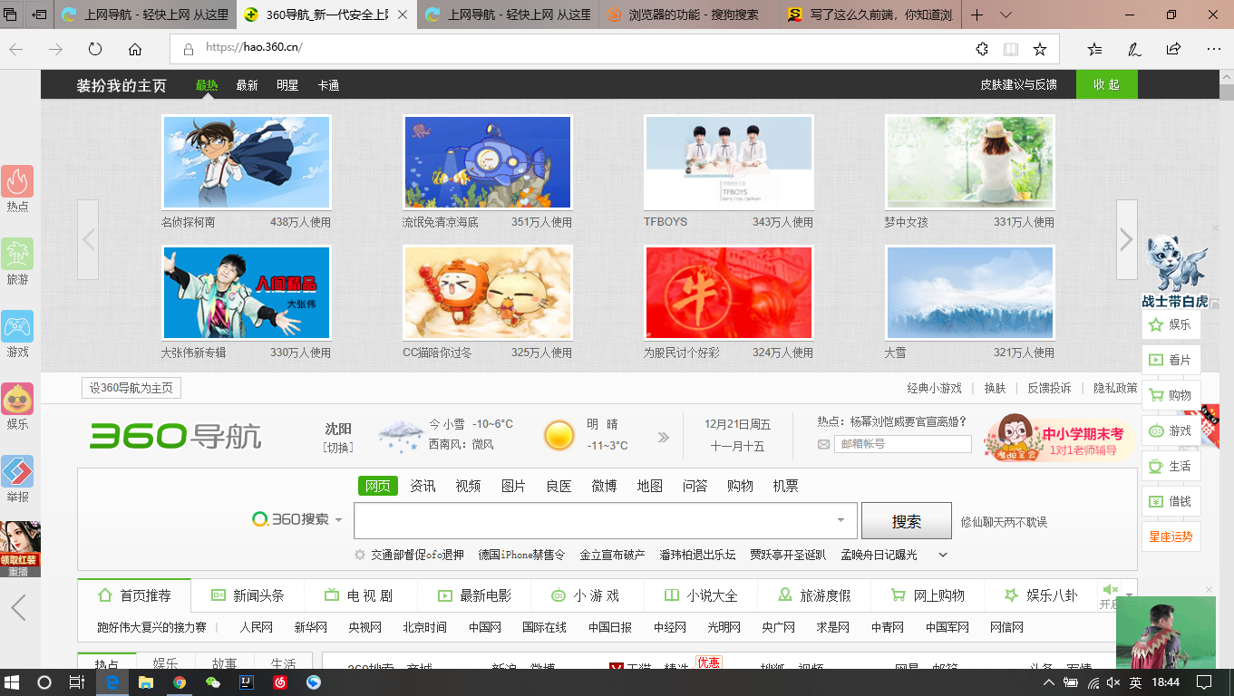Open the 最新电影 navigation tab
The width and height of the screenshot is (1234, 696).
click(474, 595)
